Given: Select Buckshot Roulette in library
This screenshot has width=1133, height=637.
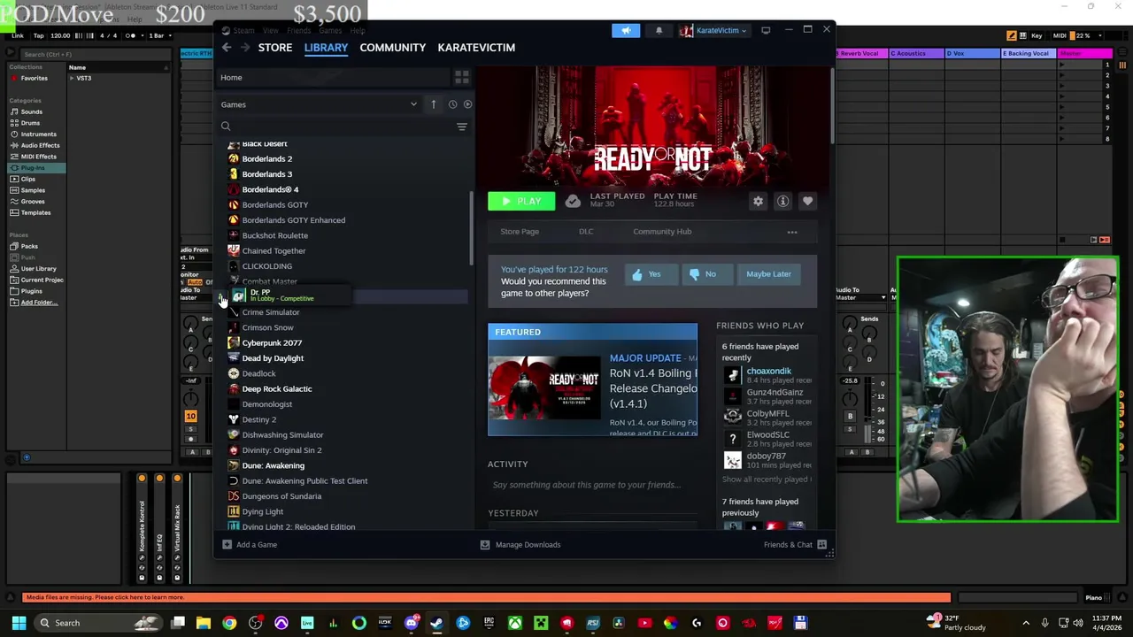Looking at the screenshot, I should point(275,235).
